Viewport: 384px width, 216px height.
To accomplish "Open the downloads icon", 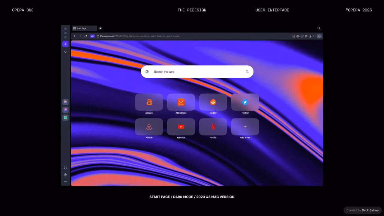I will point(310,36).
